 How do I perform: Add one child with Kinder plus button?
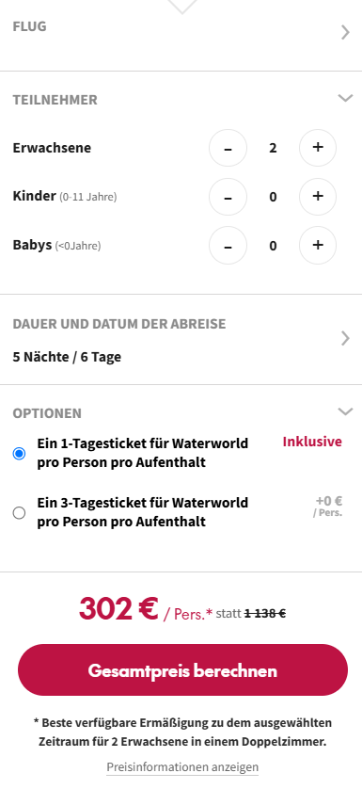click(318, 196)
